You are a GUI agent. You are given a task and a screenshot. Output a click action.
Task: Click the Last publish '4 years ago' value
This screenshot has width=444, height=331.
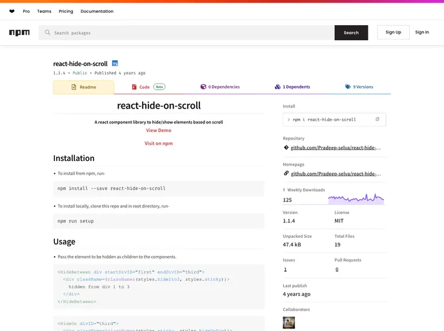click(x=296, y=294)
